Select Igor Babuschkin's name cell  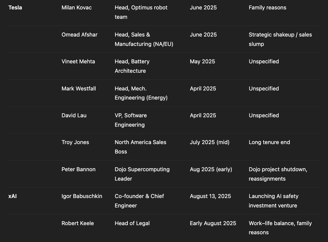[x=82, y=196]
